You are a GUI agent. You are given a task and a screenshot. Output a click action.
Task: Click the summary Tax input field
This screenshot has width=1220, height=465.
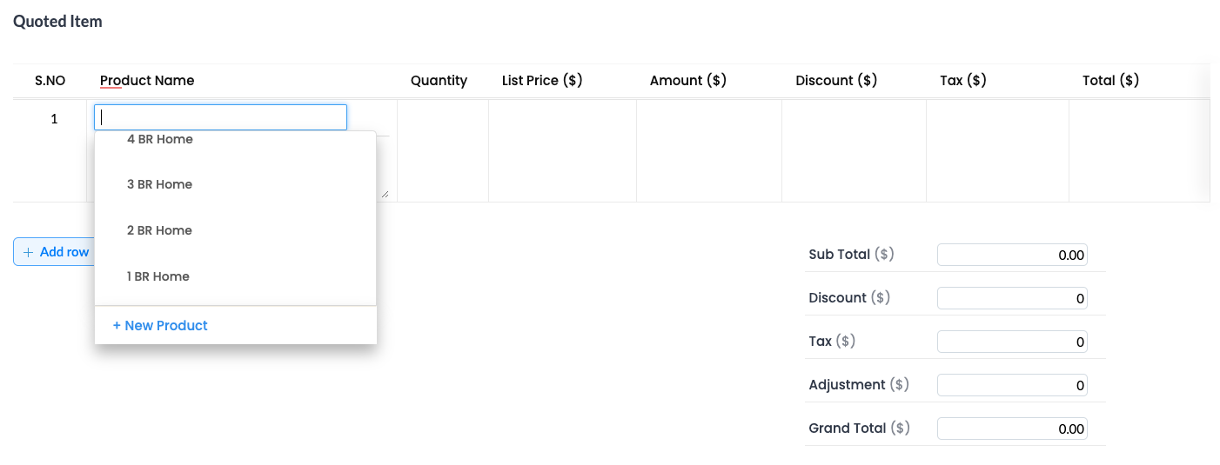(1012, 342)
